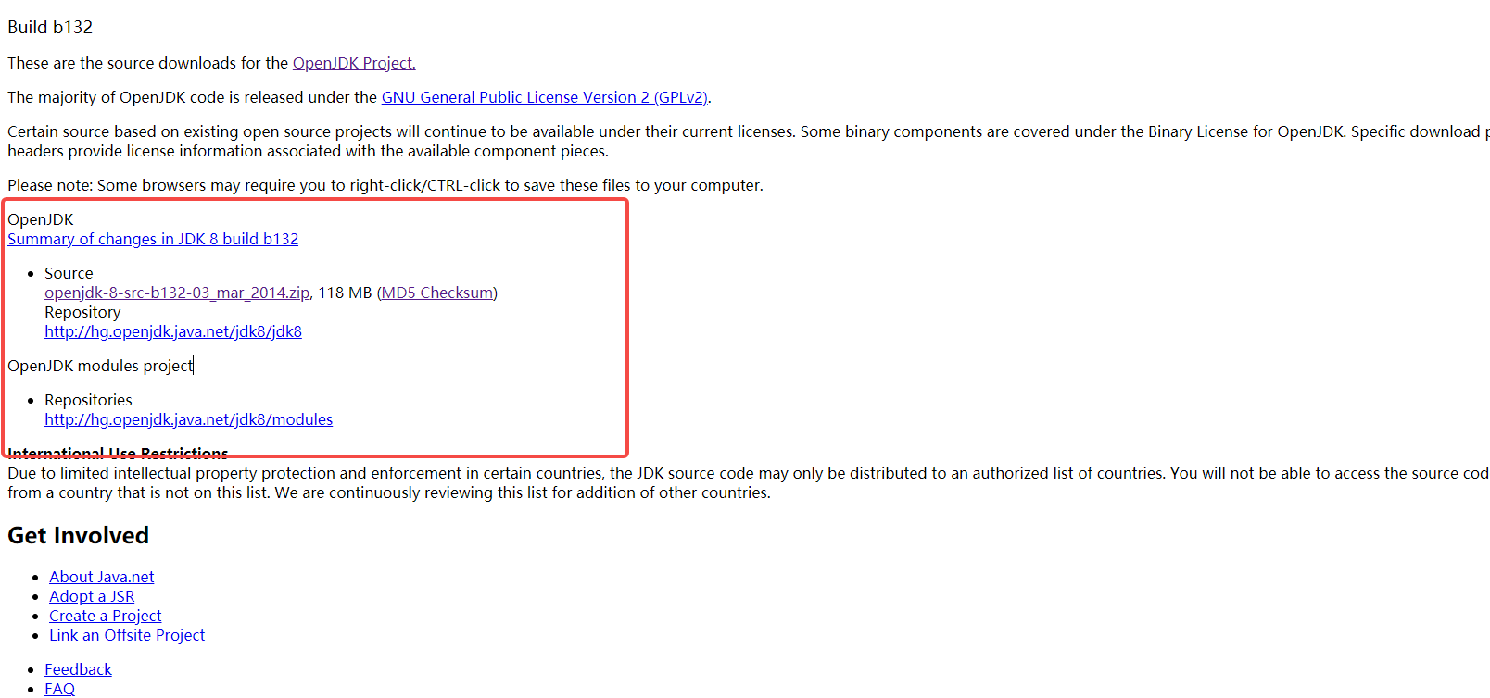Screen dimensions: 1490x698
Task: Click the Build b132 heading text
Action: click(50, 27)
